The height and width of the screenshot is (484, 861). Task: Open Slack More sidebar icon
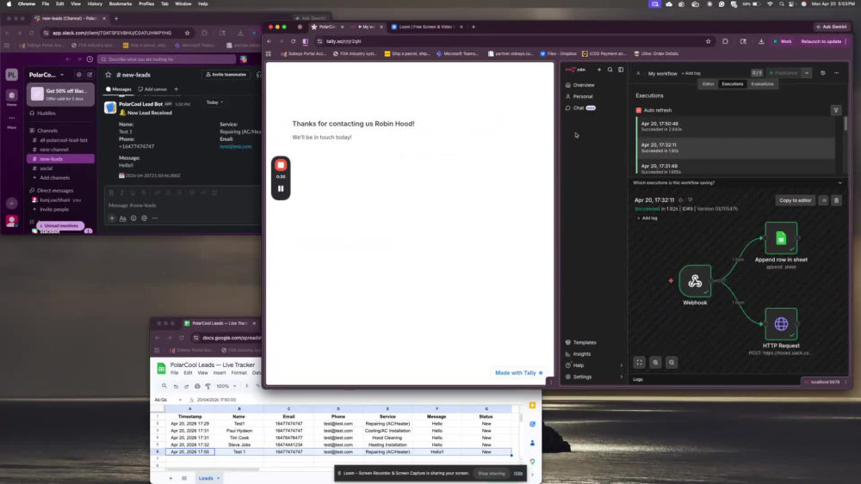(11, 120)
